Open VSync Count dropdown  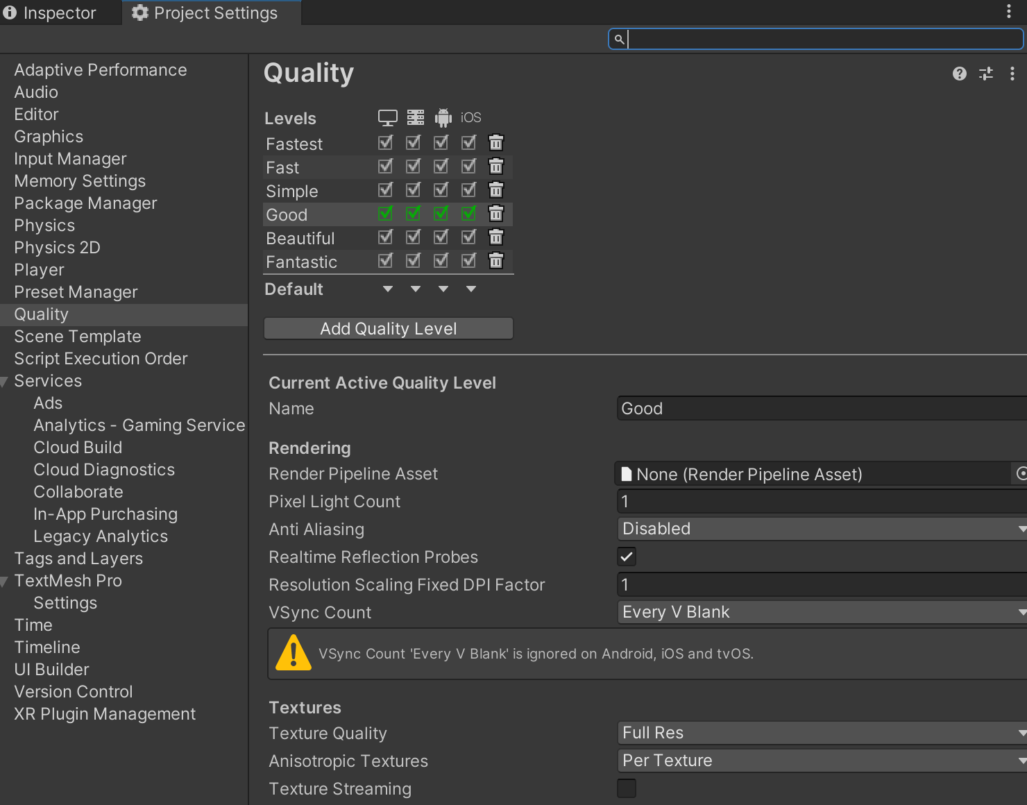coord(822,612)
